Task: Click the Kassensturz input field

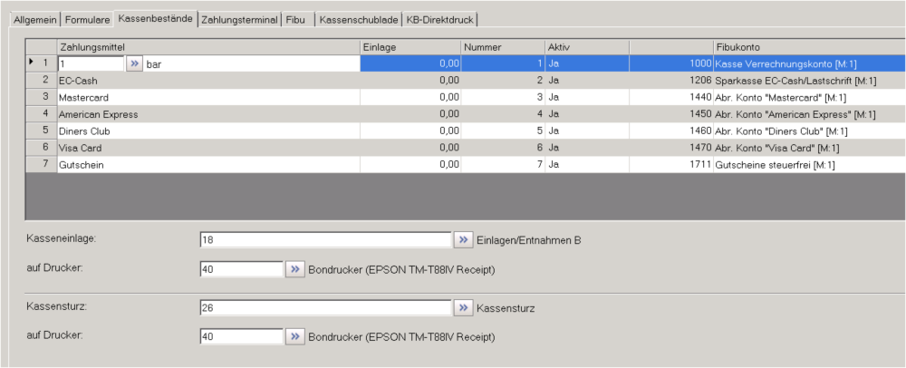Action: [x=324, y=307]
